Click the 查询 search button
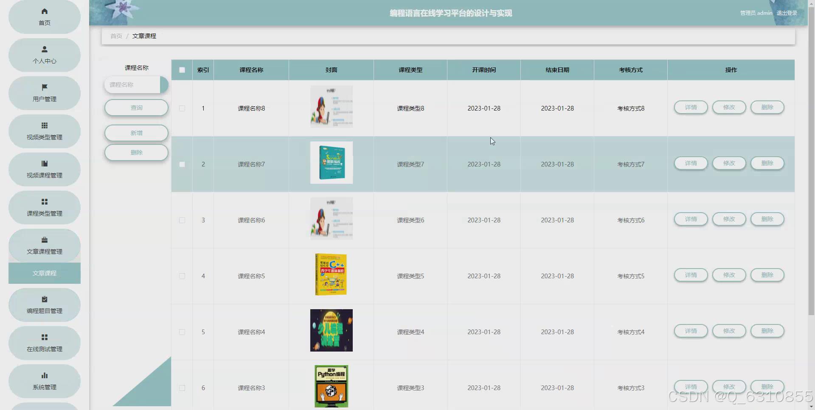The image size is (815, 410). tap(136, 108)
